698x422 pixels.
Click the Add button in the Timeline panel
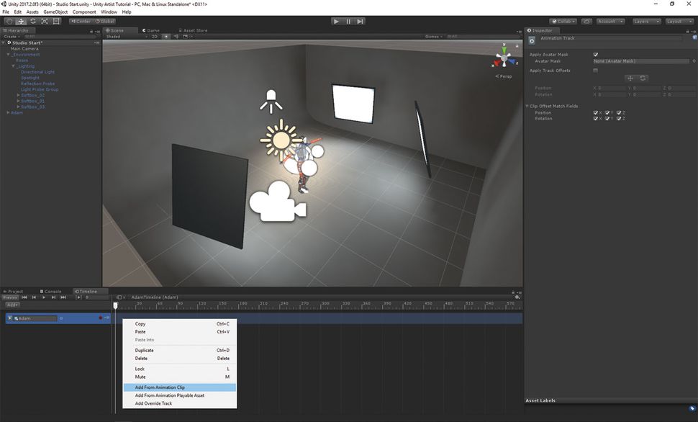click(12, 304)
